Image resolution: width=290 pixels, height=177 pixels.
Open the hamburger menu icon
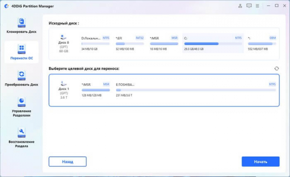tap(257, 6)
